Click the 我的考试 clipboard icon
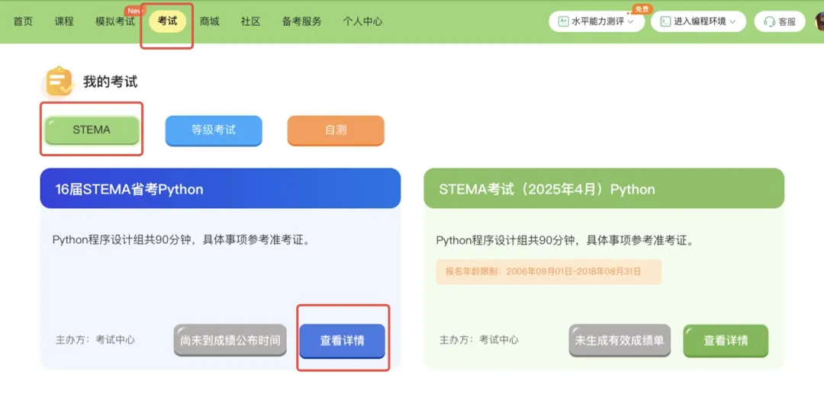The width and height of the screenshot is (824, 420). 59,82
